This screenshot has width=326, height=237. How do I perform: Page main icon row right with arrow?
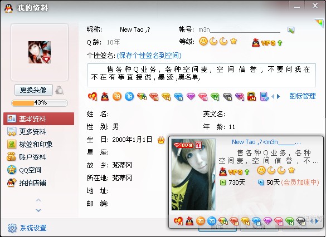279,96
